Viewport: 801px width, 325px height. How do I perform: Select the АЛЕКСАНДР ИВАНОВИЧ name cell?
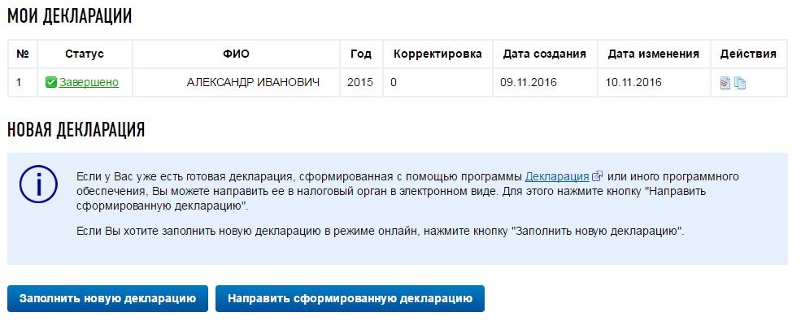coord(253,82)
